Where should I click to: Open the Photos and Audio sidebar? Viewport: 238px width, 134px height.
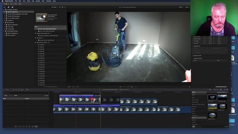[x=9, y=7]
